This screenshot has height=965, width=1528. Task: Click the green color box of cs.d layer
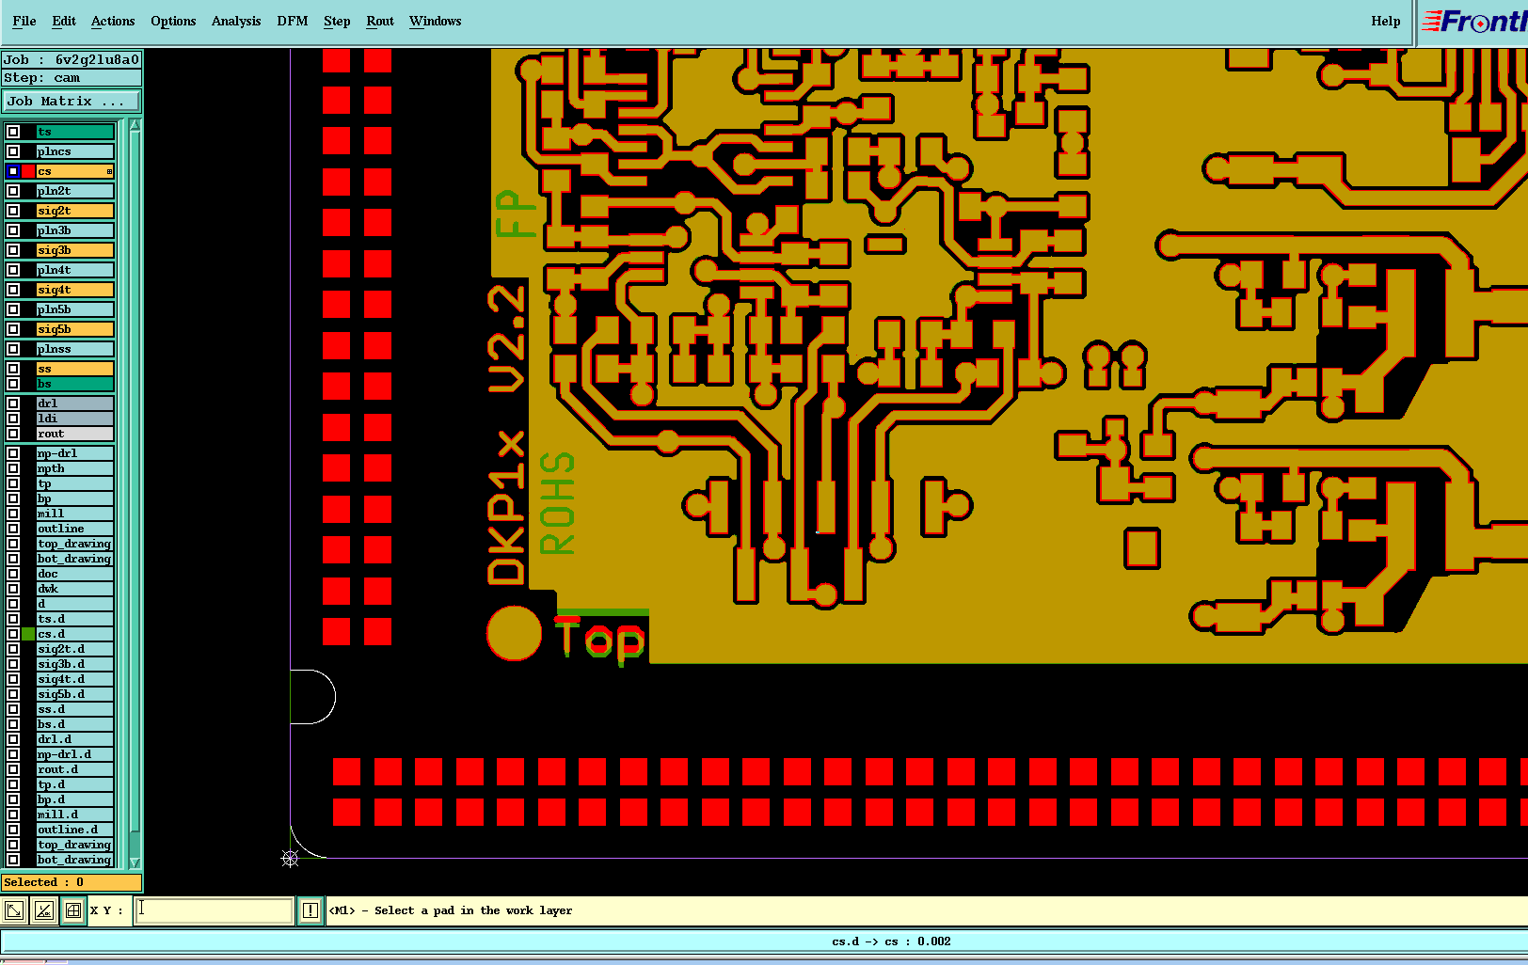tap(28, 634)
